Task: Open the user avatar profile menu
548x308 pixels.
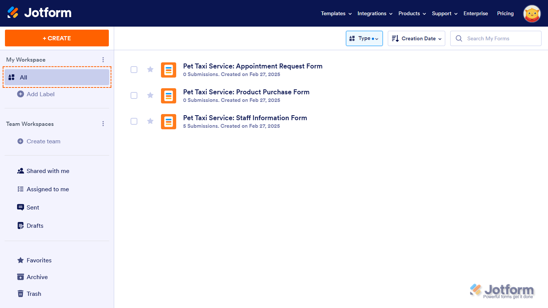Action: click(x=532, y=14)
